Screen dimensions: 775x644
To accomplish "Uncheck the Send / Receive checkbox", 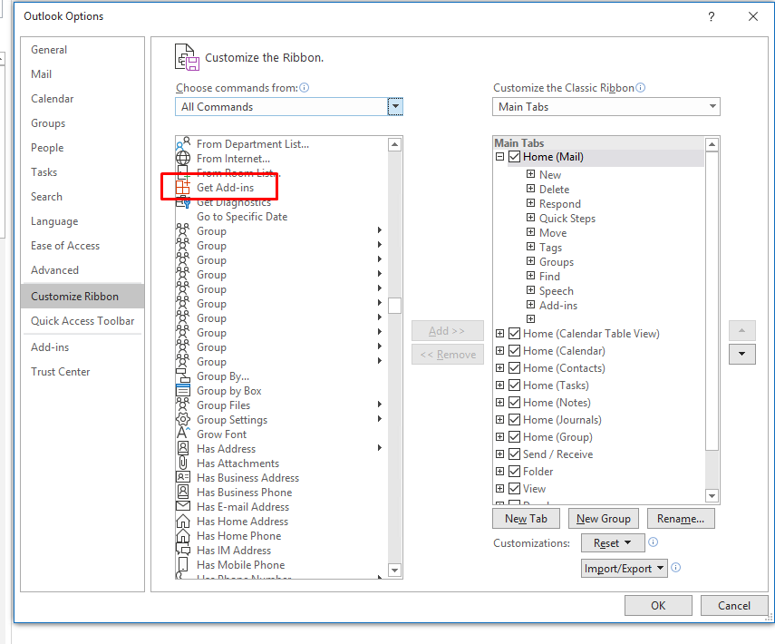I will tap(515, 454).
